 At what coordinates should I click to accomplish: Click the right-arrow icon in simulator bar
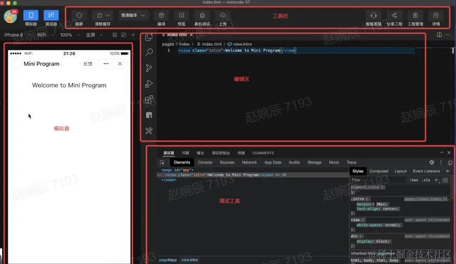click(133, 35)
